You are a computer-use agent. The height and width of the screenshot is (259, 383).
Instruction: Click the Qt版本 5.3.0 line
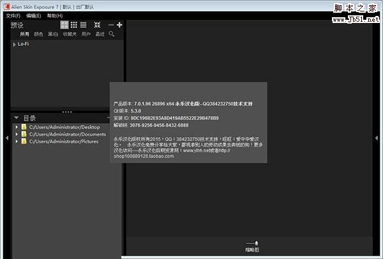click(x=127, y=111)
